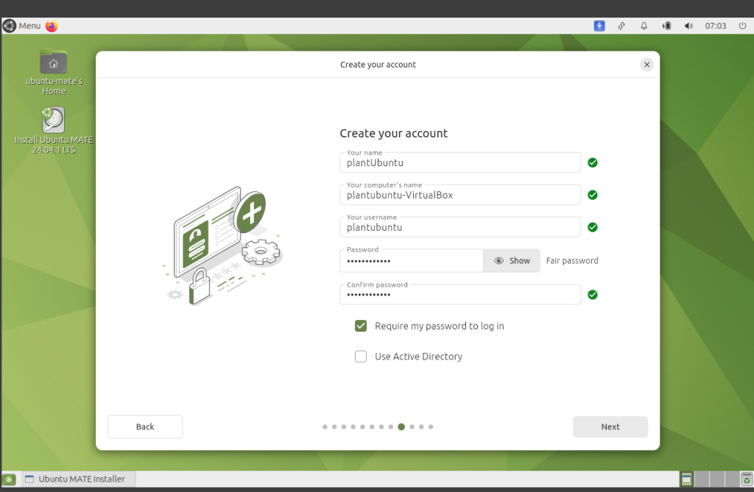This screenshot has width=754, height=492.
Task: Open the network connections indicator
Action: (x=621, y=26)
